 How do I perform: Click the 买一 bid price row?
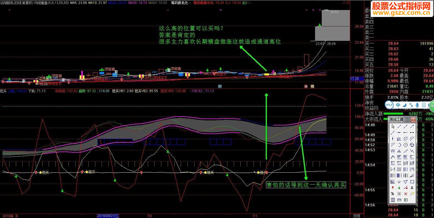coord(399,43)
